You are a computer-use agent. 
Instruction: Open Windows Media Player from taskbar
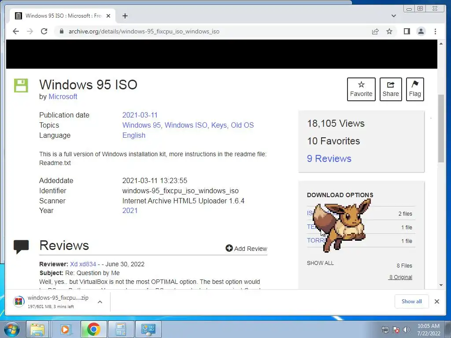coord(66,329)
